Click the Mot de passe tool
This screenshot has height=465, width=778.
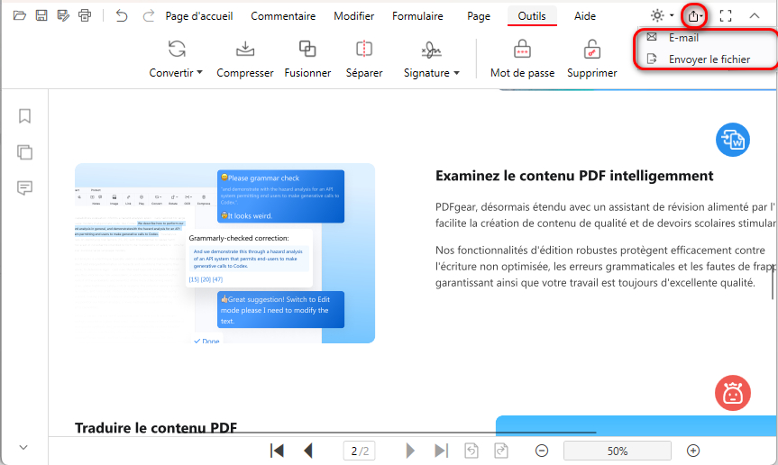(x=522, y=59)
